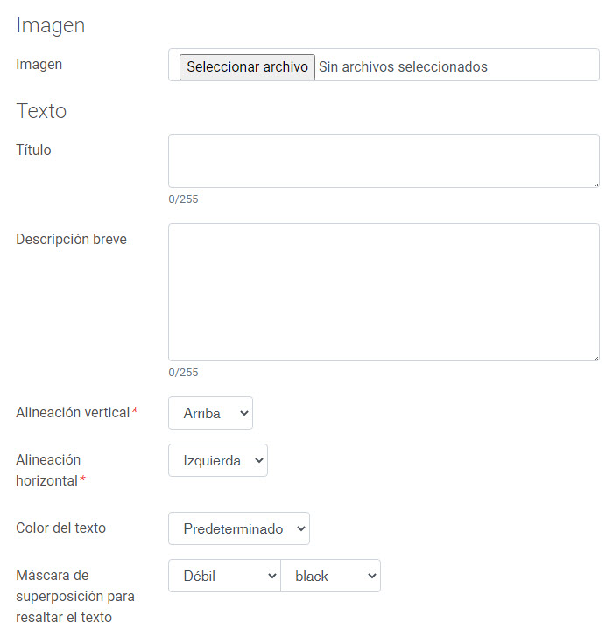
Task: Open the Alineación horizontal dropdown
Action: [217, 460]
